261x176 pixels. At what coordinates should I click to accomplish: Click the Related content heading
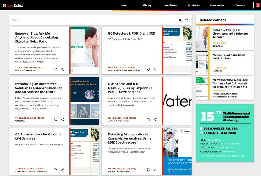[x=213, y=20]
